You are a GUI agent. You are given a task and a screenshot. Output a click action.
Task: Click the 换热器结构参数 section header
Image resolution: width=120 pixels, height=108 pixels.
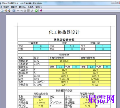[64, 91]
